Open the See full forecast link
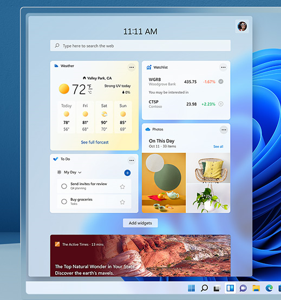The height and width of the screenshot is (300, 281). (x=95, y=142)
